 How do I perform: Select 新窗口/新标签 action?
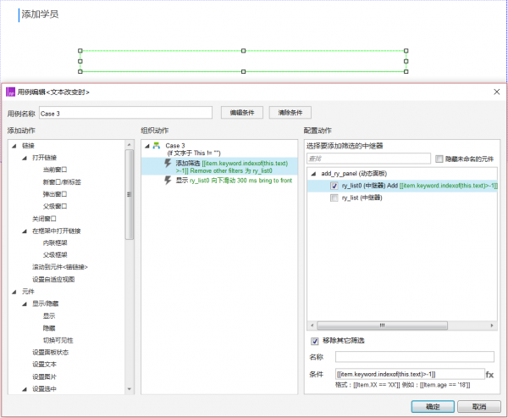(62, 182)
